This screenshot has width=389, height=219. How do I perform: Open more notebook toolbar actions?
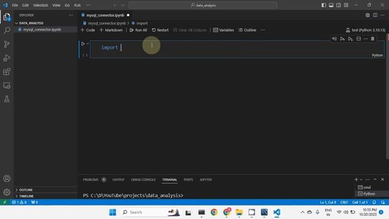(263, 30)
